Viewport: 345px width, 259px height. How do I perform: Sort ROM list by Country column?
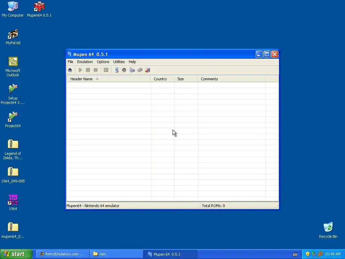(x=162, y=79)
